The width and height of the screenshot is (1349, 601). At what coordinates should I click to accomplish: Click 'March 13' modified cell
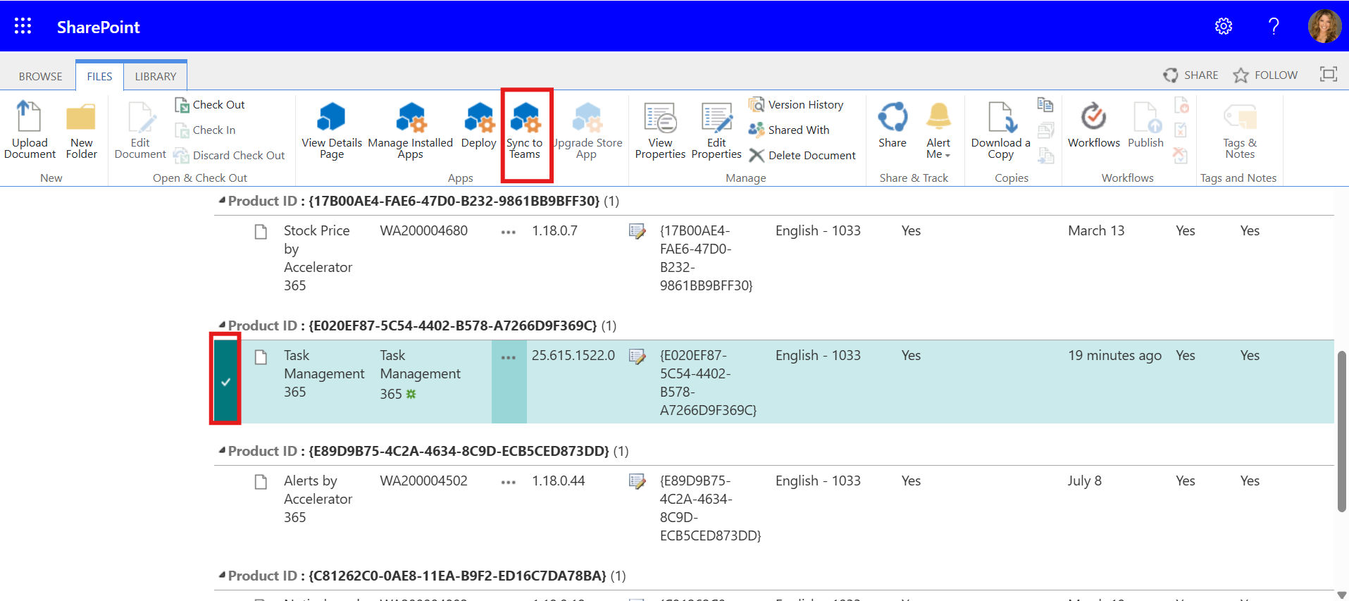1096,230
